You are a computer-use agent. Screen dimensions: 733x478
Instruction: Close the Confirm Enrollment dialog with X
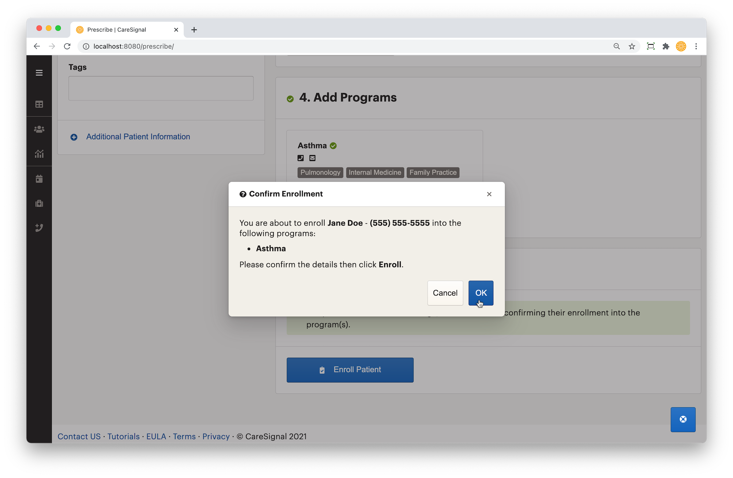[489, 194]
